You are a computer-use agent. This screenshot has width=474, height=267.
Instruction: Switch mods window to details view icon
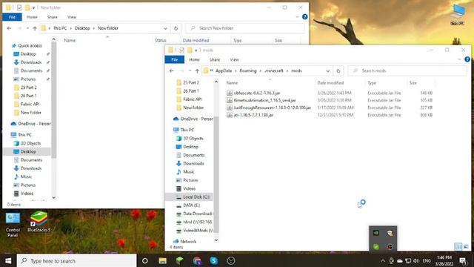(x=458, y=247)
